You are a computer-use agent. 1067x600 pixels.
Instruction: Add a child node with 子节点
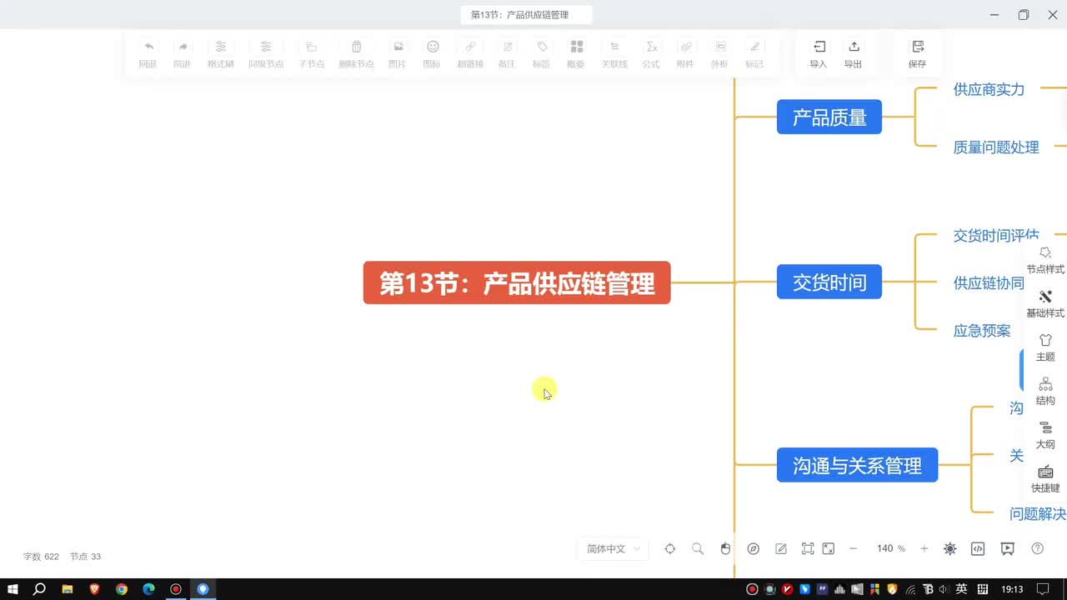point(312,53)
